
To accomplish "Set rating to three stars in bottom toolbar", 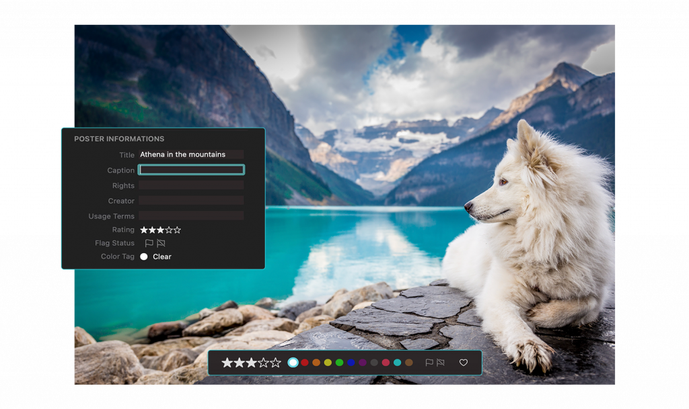I will (252, 363).
